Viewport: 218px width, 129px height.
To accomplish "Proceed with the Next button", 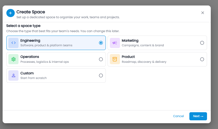I will pos(198,116).
